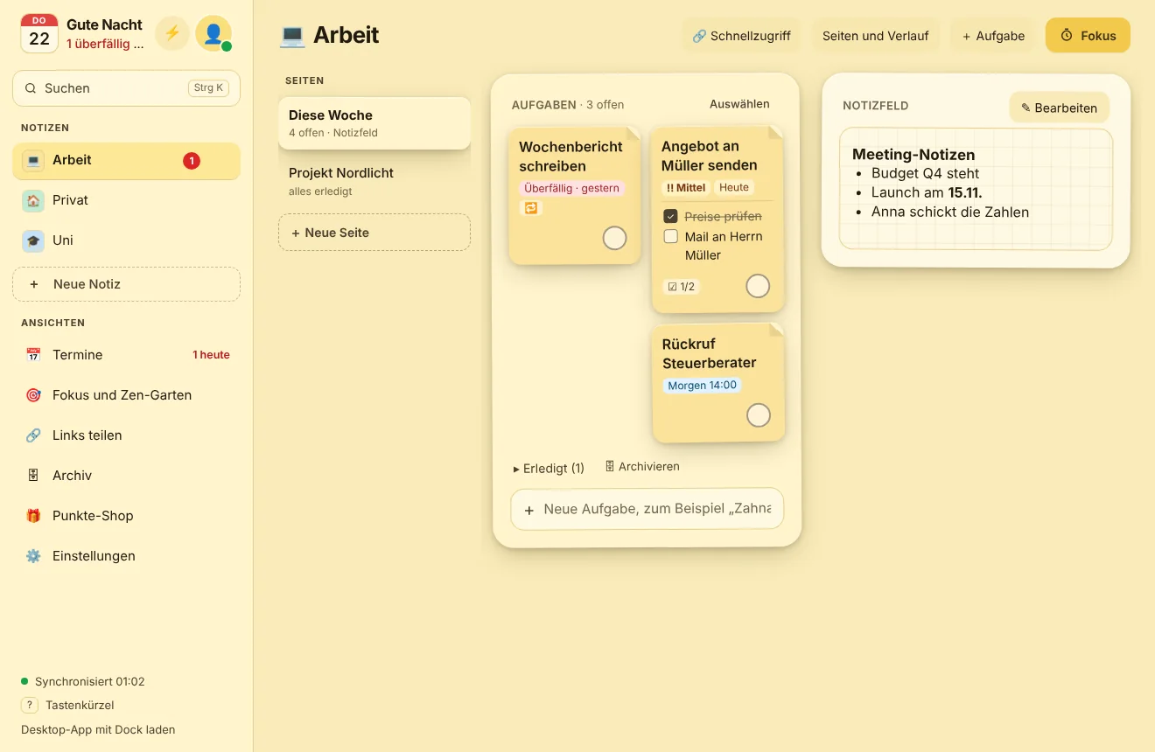Click the Schnellzugriff button
The width and height of the screenshot is (1155, 752).
point(741,36)
